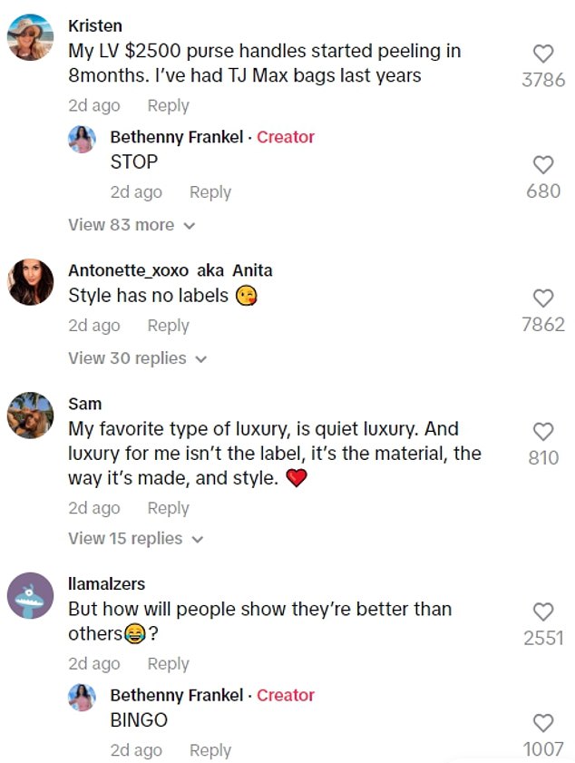Expand View 30 replies under Antonette_xoxo
Screen dimensions: 575x763
[138, 358]
